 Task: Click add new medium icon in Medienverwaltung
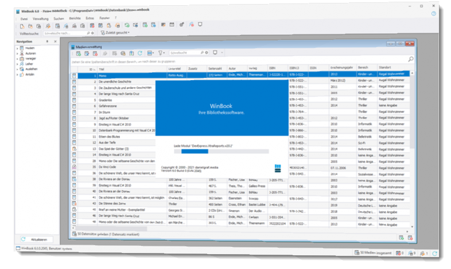coord(78,54)
